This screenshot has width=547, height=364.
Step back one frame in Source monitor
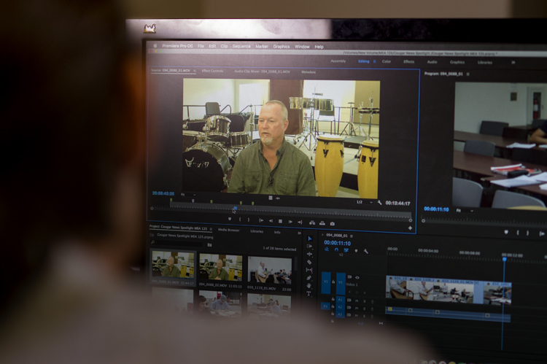(x=271, y=221)
